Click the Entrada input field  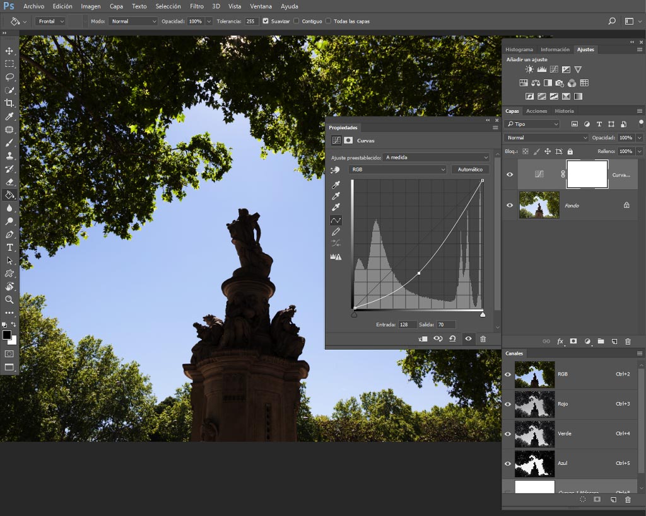(407, 324)
